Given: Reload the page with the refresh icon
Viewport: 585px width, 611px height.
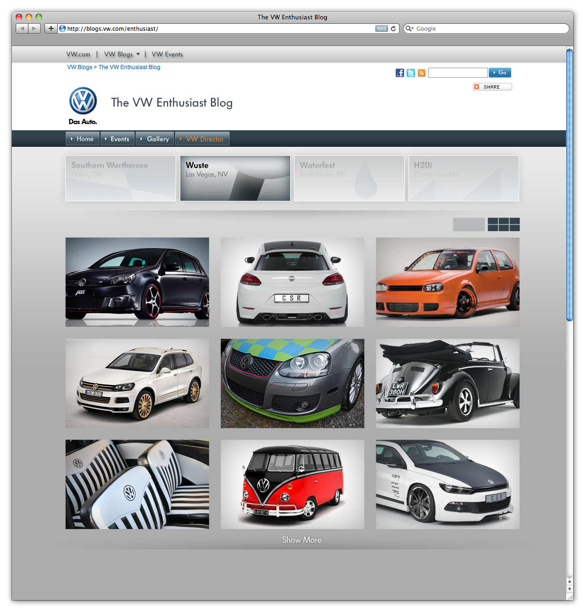Looking at the screenshot, I should 393,28.
